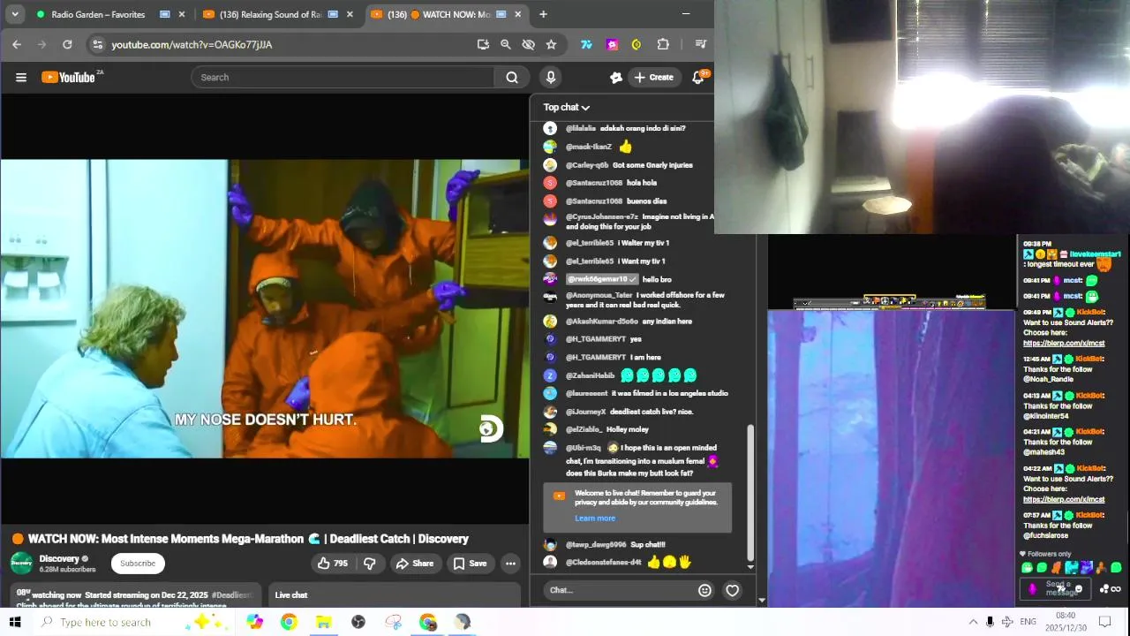Switch to the Radio Garden – Favorites tab
This screenshot has width=1130, height=636.
[x=109, y=14]
